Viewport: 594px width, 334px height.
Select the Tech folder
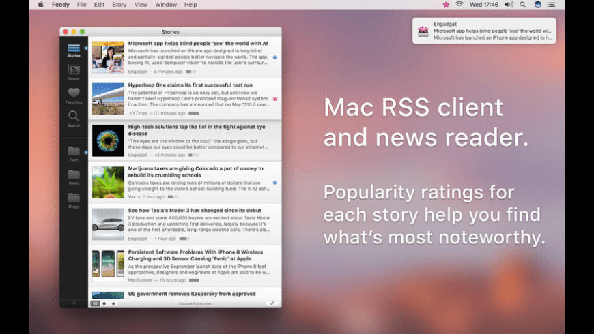point(74,154)
